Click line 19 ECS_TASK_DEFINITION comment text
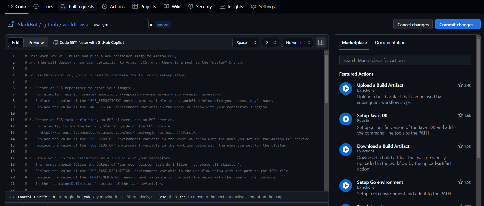 pyautogui.click(x=158, y=171)
